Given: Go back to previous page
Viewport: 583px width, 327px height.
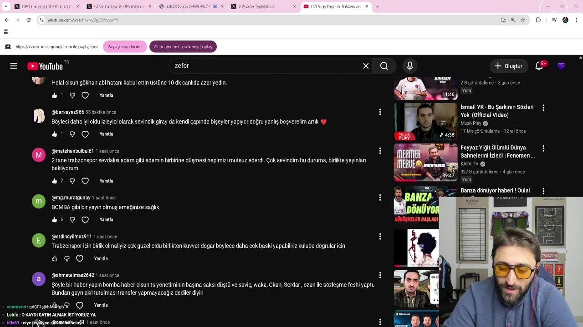Looking at the screenshot, I should click(x=6, y=20).
